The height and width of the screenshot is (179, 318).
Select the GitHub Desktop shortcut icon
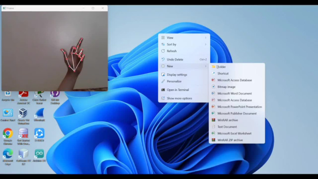tap(55, 98)
